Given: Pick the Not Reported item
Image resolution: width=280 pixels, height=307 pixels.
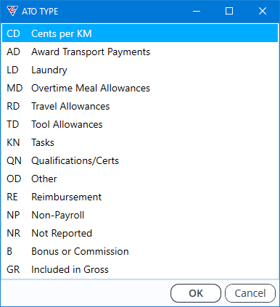Looking at the screenshot, I should pyautogui.click(x=140, y=233).
